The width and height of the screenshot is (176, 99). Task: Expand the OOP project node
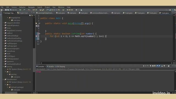click(x=3, y=54)
